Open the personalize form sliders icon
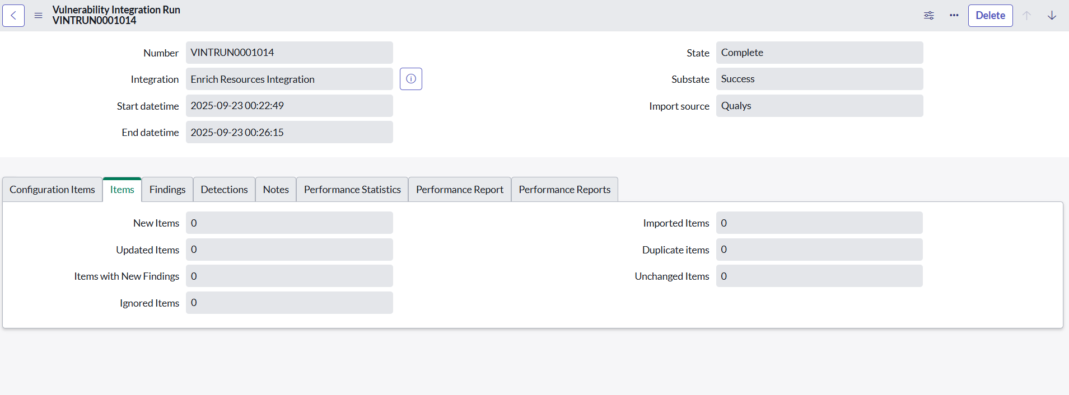Viewport: 1069px width, 395px height. coord(929,16)
